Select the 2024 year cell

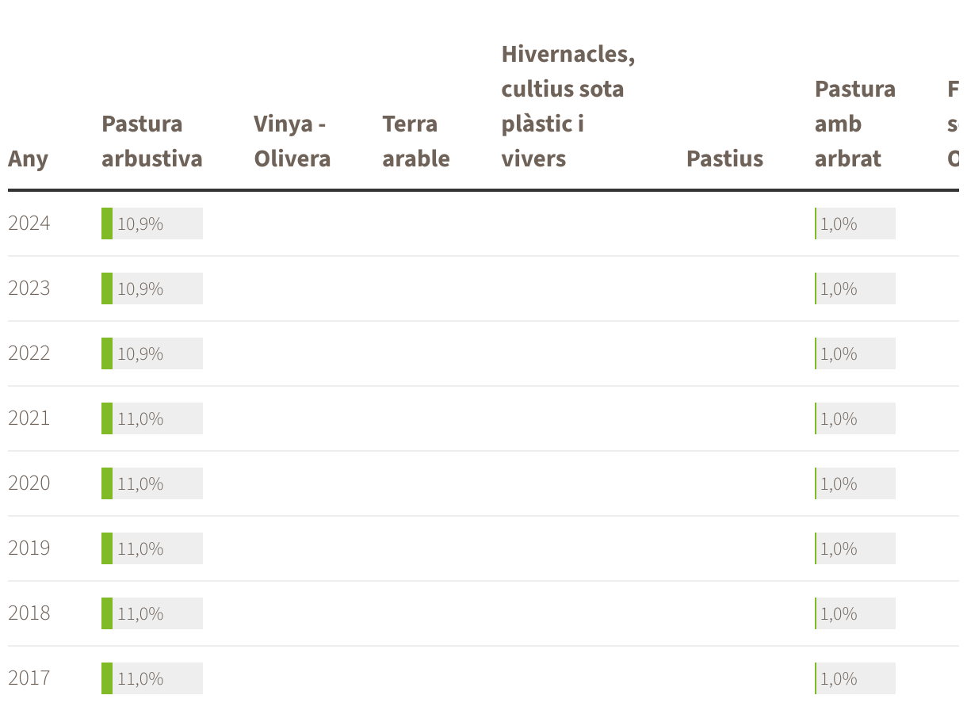tap(29, 223)
